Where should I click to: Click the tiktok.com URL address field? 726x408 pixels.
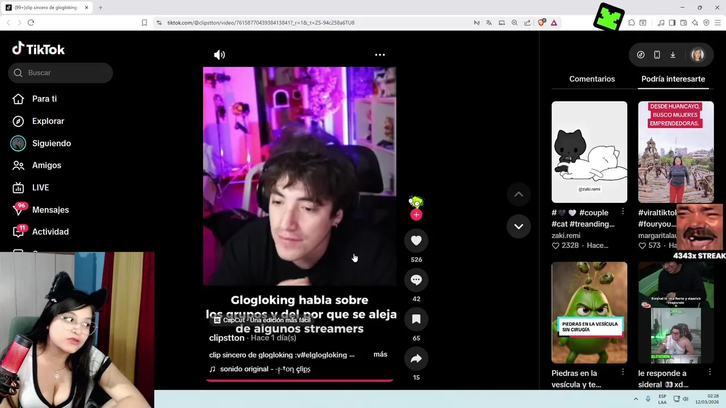(261, 23)
